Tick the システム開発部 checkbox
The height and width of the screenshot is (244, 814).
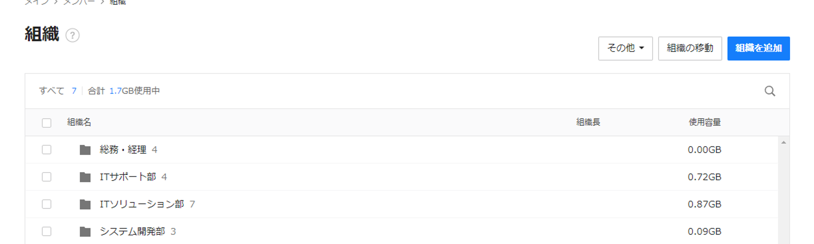point(46,232)
